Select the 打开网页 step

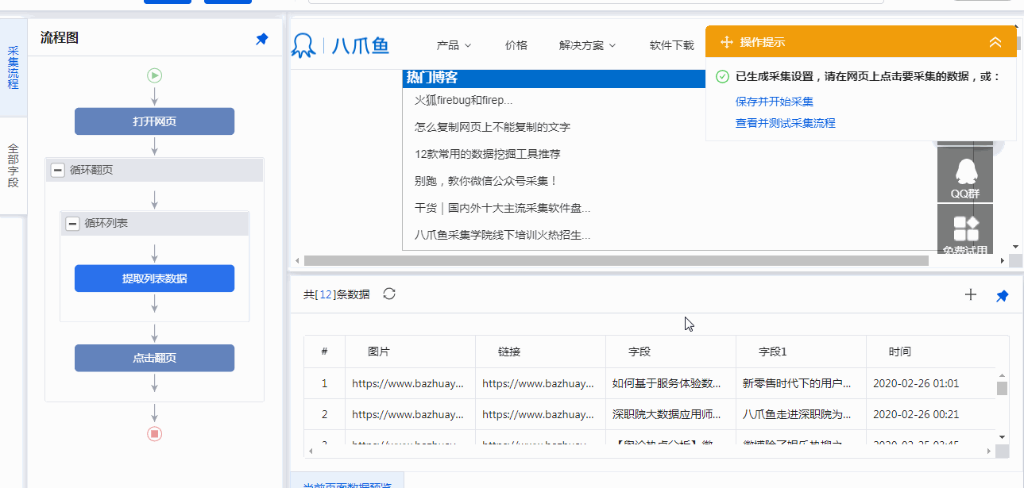154,121
